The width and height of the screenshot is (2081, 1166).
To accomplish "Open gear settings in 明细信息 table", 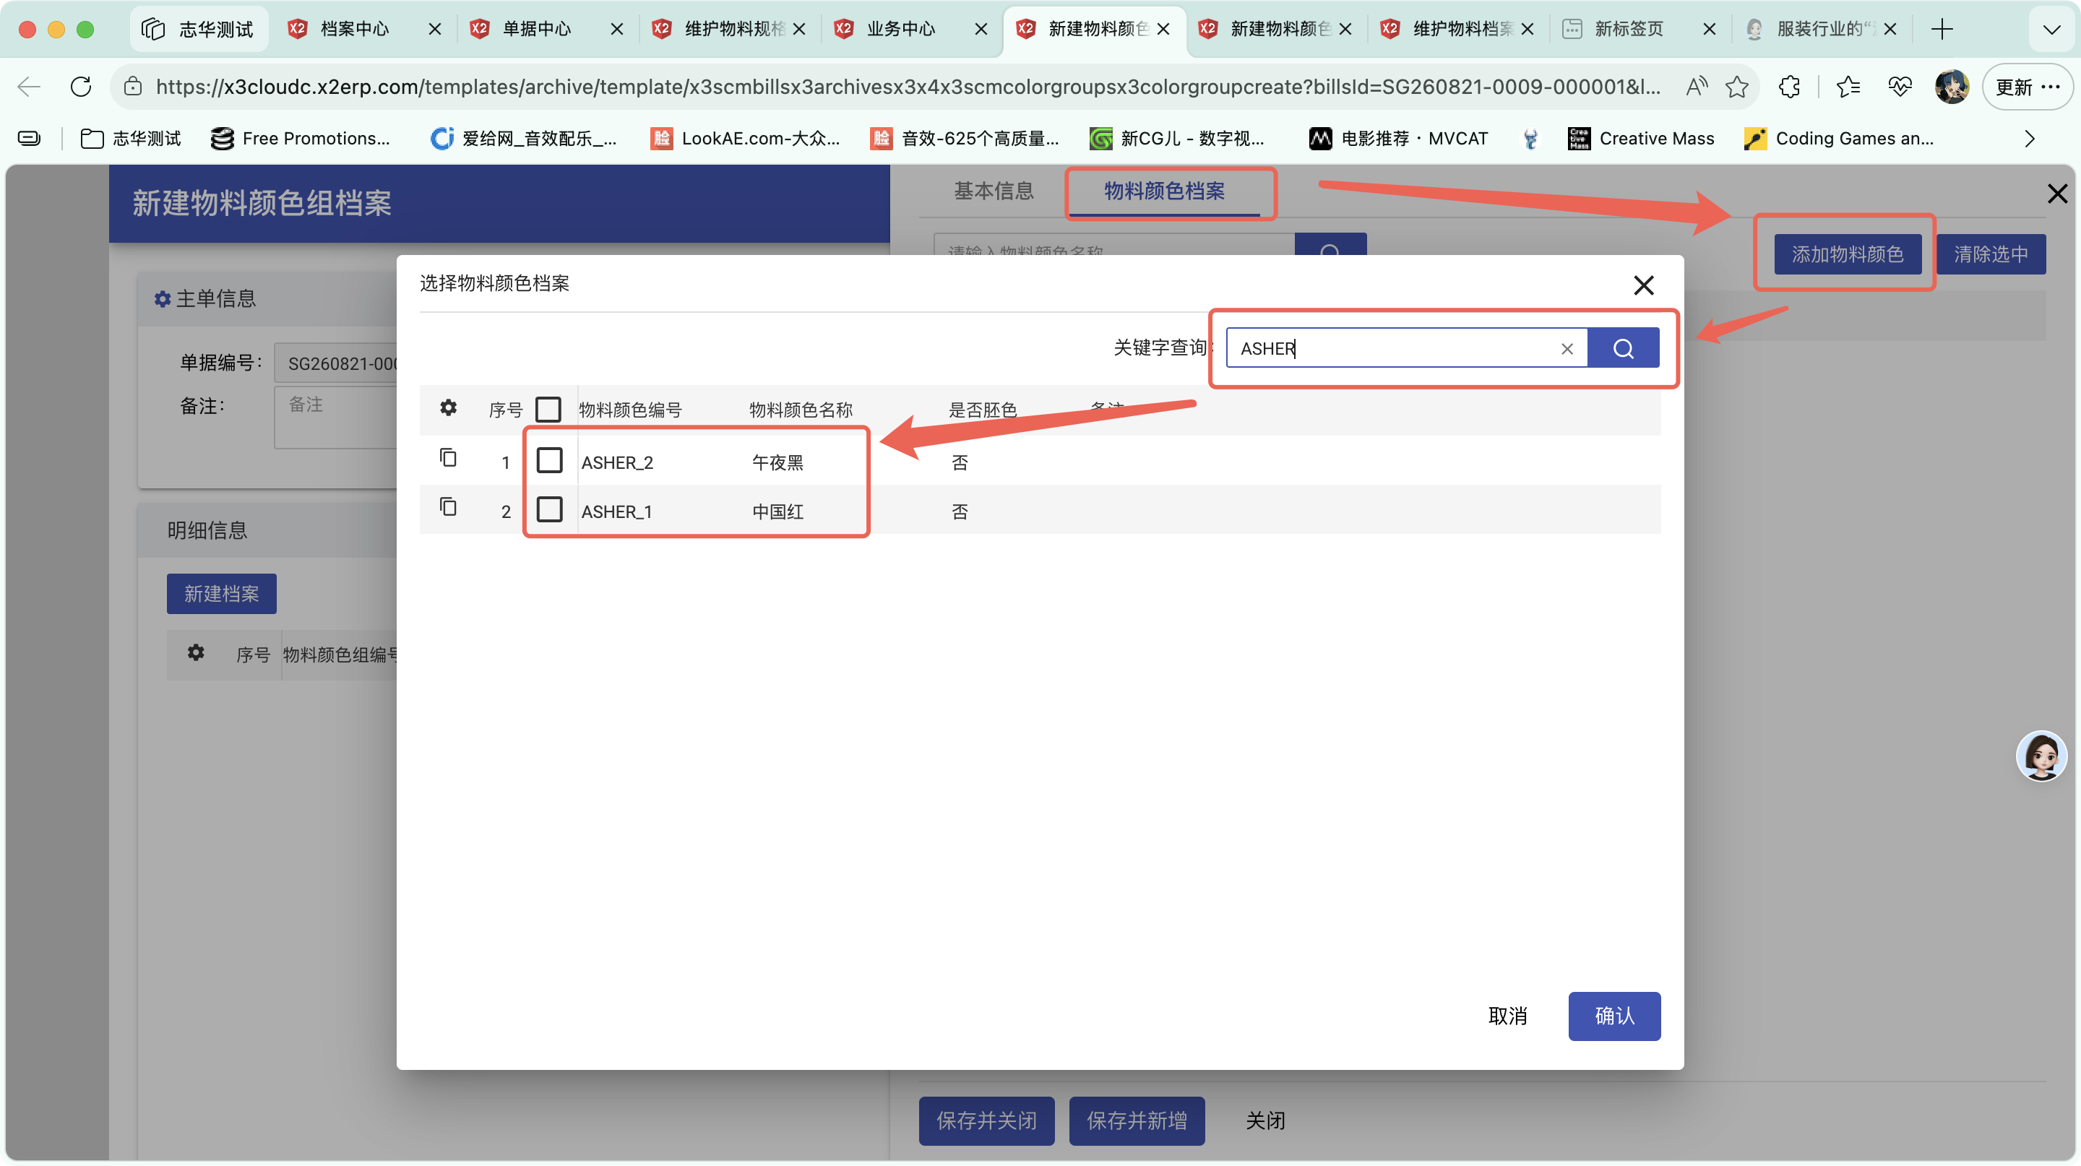I will [196, 652].
